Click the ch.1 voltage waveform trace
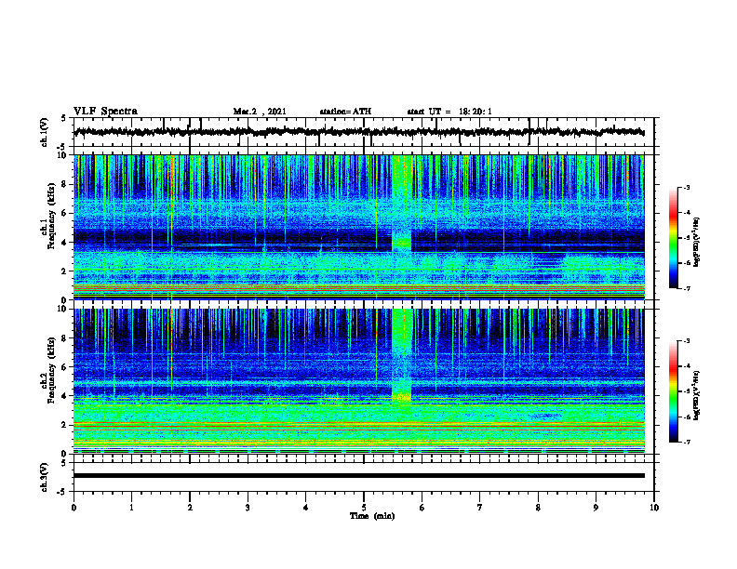This screenshot has width=737, height=569. tap(359, 132)
